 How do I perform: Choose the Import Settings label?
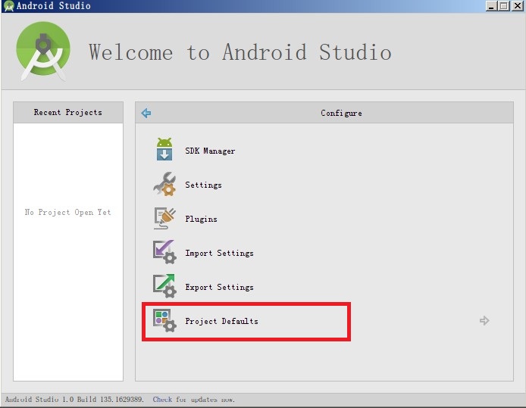[x=219, y=253]
